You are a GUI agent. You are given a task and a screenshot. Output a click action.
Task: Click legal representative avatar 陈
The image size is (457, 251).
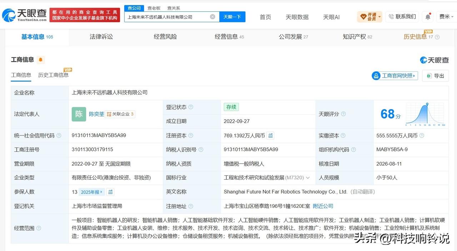point(79,114)
